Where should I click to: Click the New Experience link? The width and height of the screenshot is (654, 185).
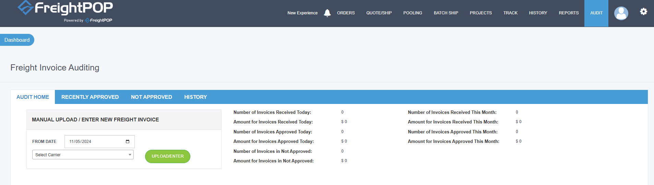tap(302, 13)
